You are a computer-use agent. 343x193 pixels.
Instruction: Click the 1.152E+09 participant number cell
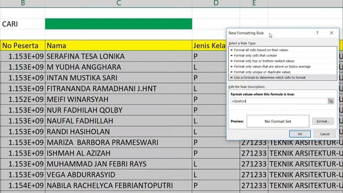23,99
